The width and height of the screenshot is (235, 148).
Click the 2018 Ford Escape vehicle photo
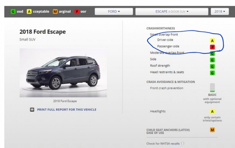click(x=63, y=73)
